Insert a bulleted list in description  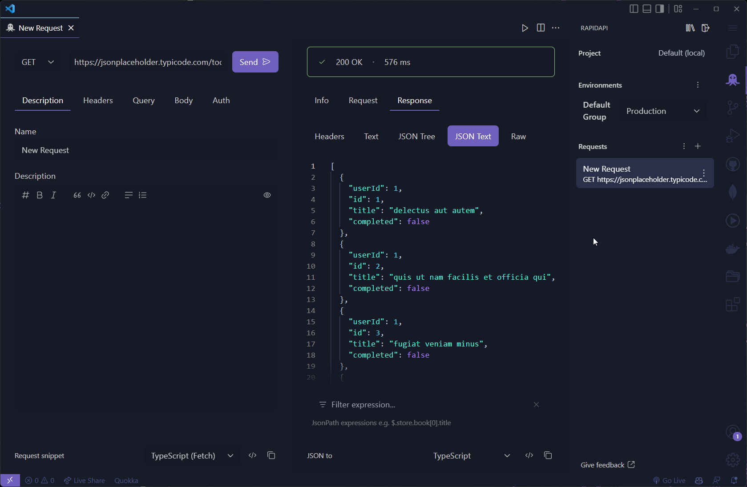tap(129, 195)
